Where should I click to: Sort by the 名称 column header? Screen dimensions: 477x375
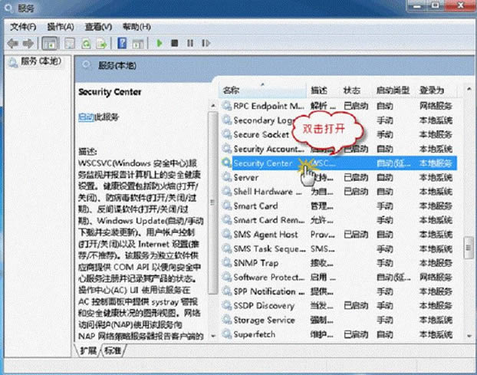click(262, 90)
